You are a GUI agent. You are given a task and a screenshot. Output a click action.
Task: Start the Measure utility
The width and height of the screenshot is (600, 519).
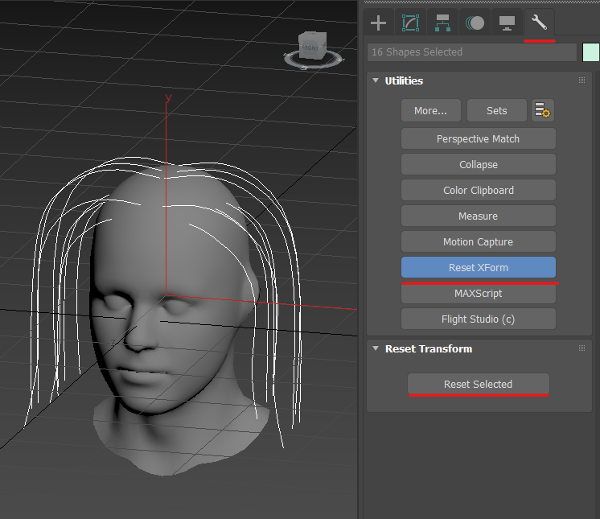(478, 216)
